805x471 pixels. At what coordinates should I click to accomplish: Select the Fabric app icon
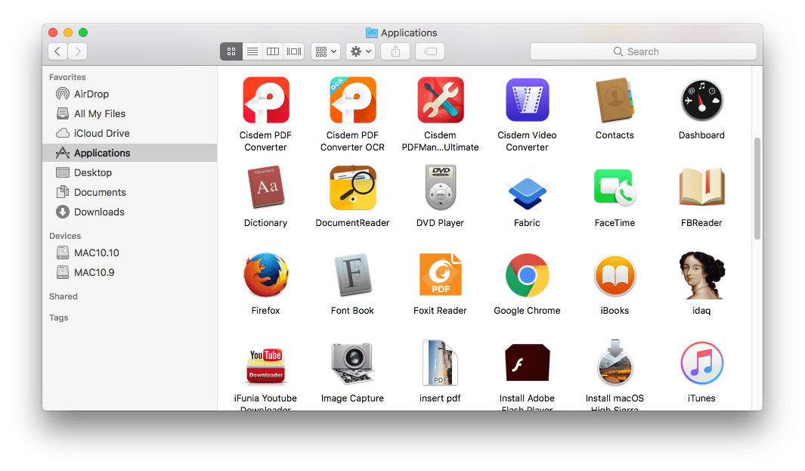(528, 188)
